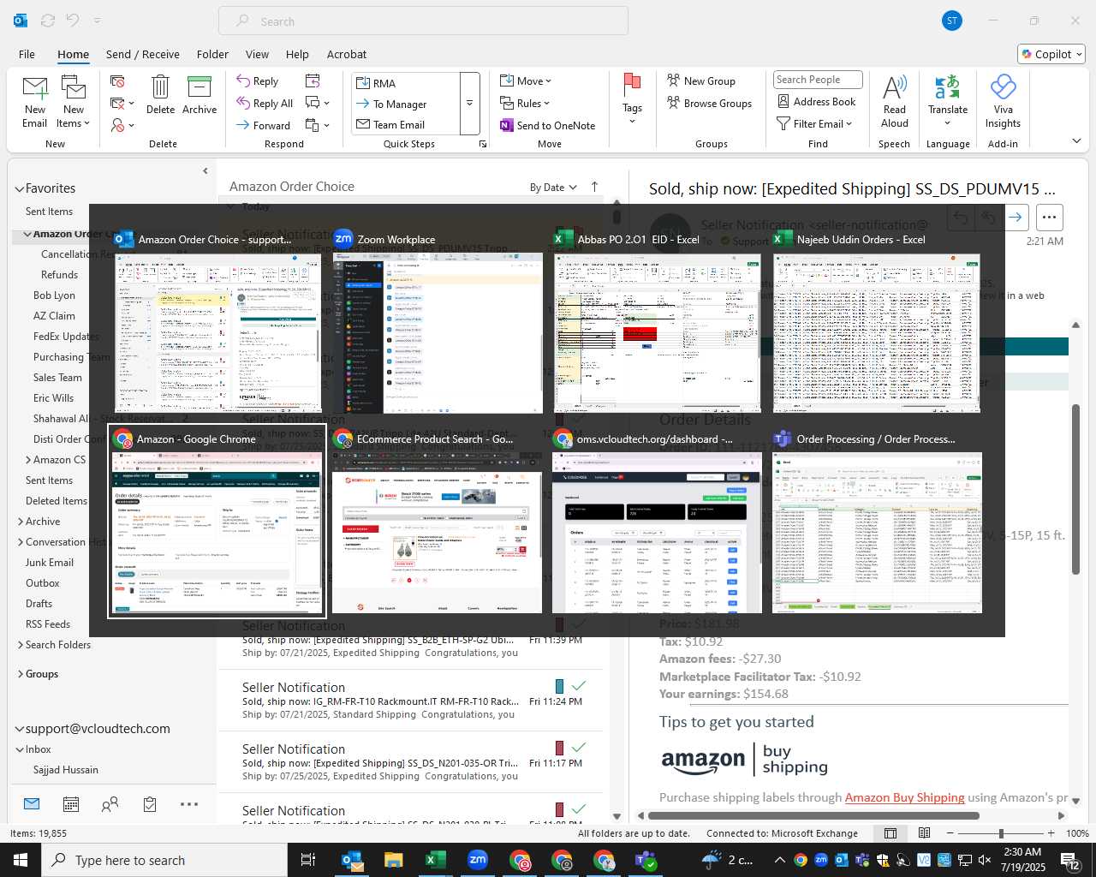The width and height of the screenshot is (1096, 877).
Task: Click the zoom in plus button
Action: [x=1051, y=833]
